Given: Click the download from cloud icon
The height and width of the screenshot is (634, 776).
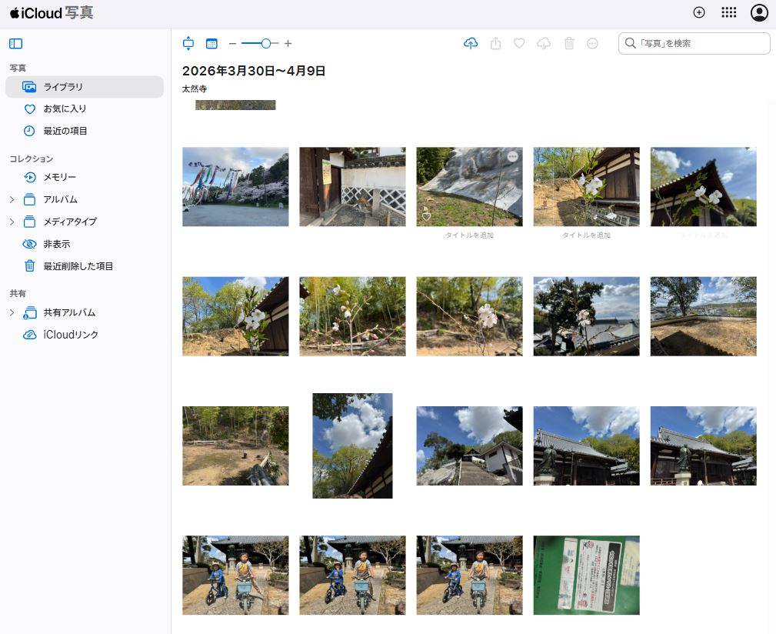Looking at the screenshot, I should [x=544, y=44].
